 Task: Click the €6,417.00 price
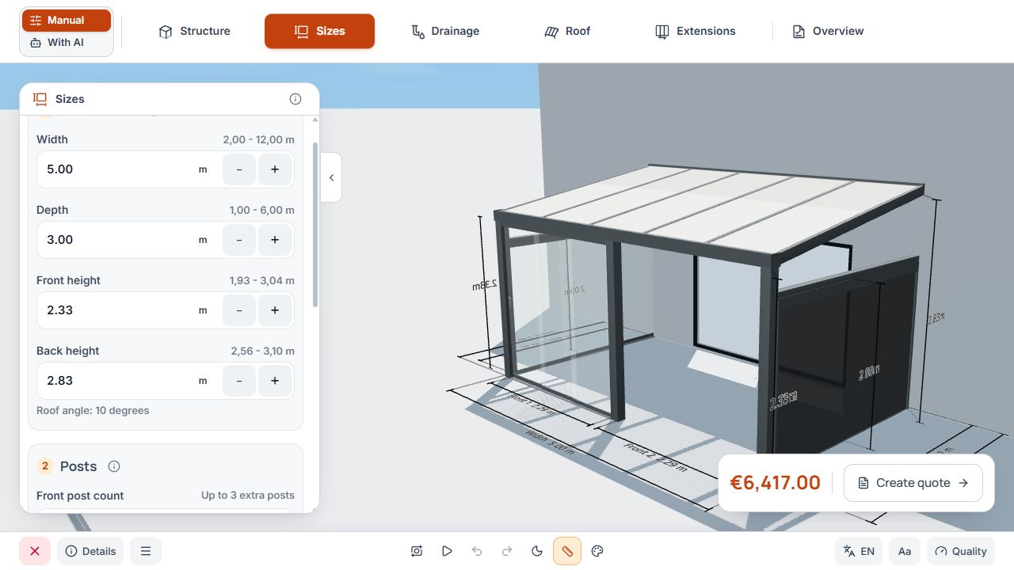775,483
